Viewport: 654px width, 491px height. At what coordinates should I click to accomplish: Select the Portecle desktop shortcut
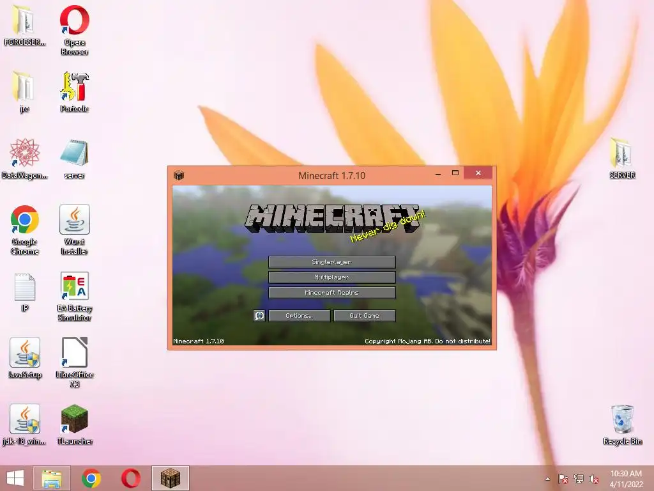[x=74, y=92]
